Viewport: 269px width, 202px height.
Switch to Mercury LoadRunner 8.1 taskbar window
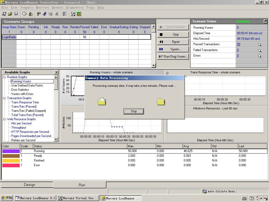(35, 198)
